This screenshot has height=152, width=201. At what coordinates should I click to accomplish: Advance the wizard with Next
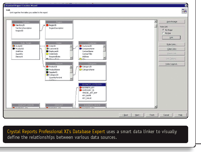click(138, 115)
